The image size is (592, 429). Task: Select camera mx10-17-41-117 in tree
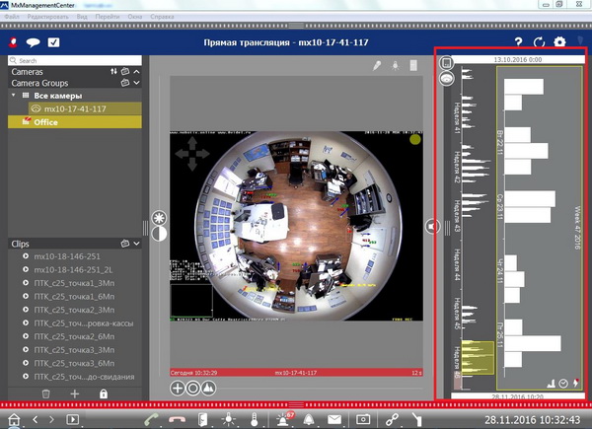(85, 108)
